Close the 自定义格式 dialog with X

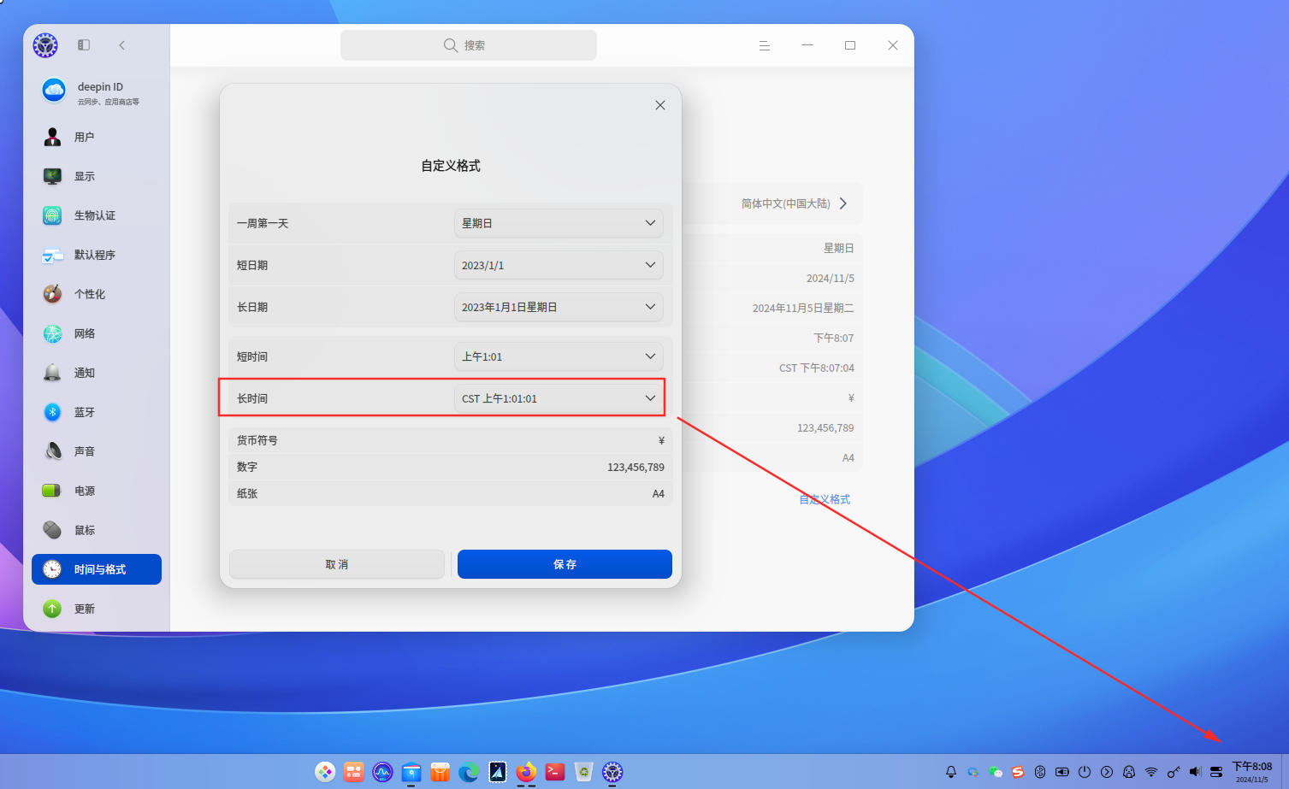tap(660, 105)
